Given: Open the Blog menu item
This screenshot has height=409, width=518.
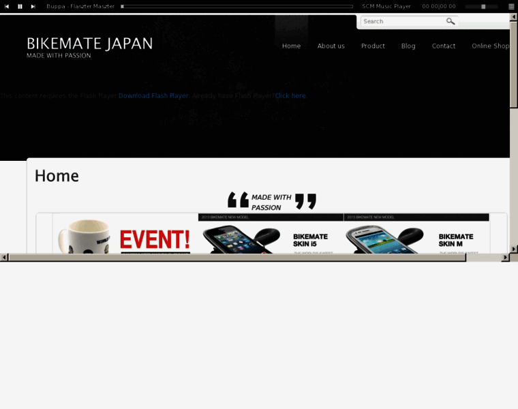Looking at the screenshot, I should pyautogui.click(x=408, y=46).
